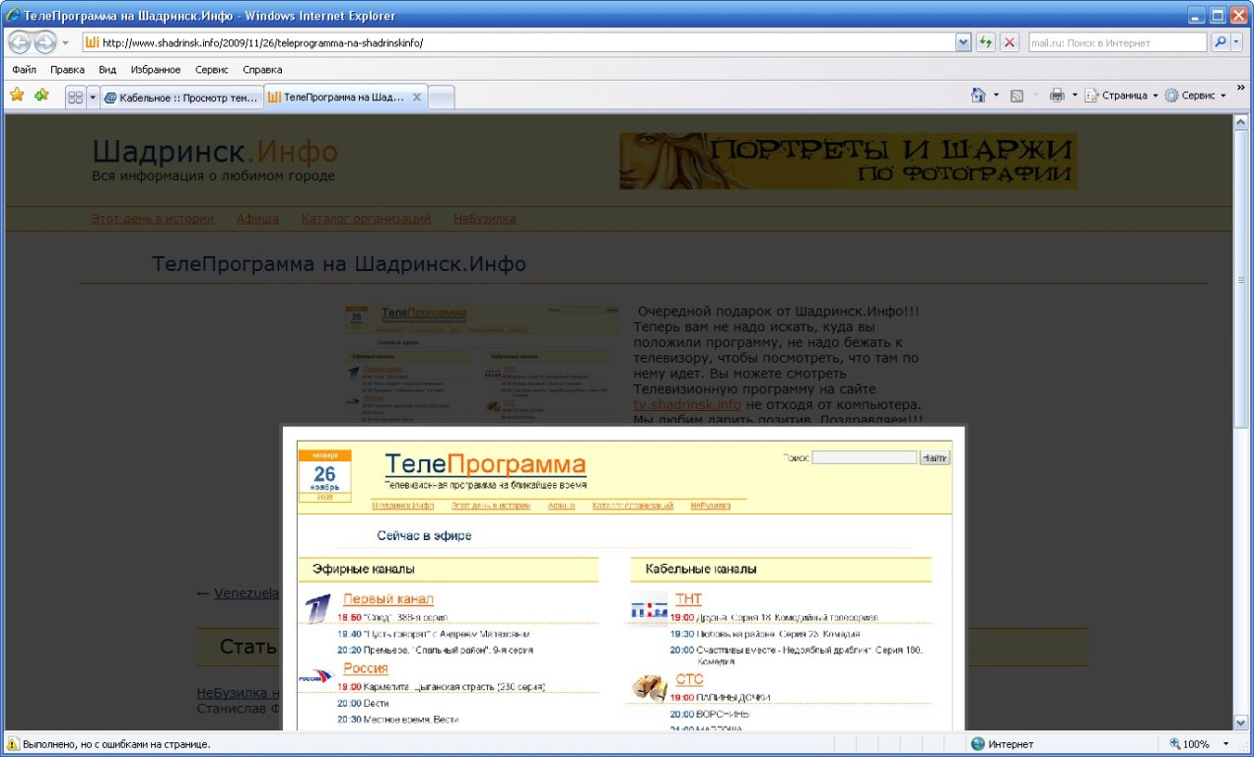Image resolution: width=1254 pixels, height=757 pixels.
Task: Expand the zoom level dropdown arrow
Action: coord(1225,744)
